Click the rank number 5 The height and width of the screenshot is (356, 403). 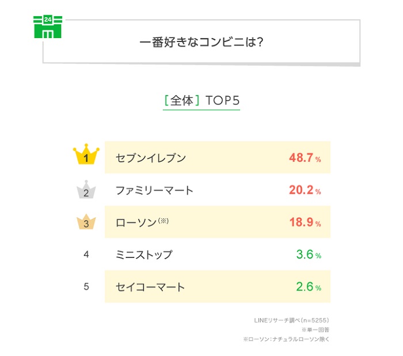pos(86,286)
